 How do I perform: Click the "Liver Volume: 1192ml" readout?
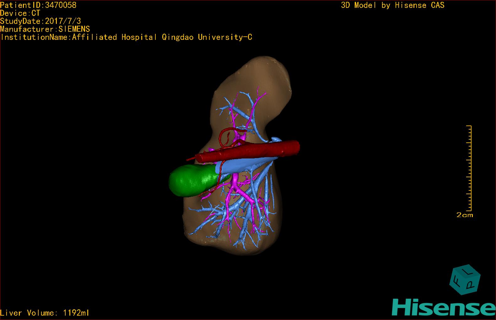tap(45, 313)
